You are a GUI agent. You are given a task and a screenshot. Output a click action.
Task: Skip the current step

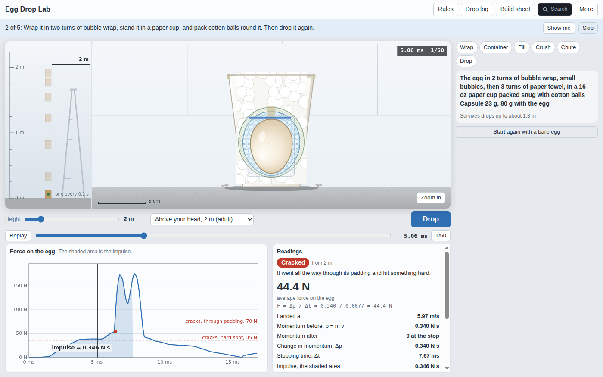pos(588,28)
